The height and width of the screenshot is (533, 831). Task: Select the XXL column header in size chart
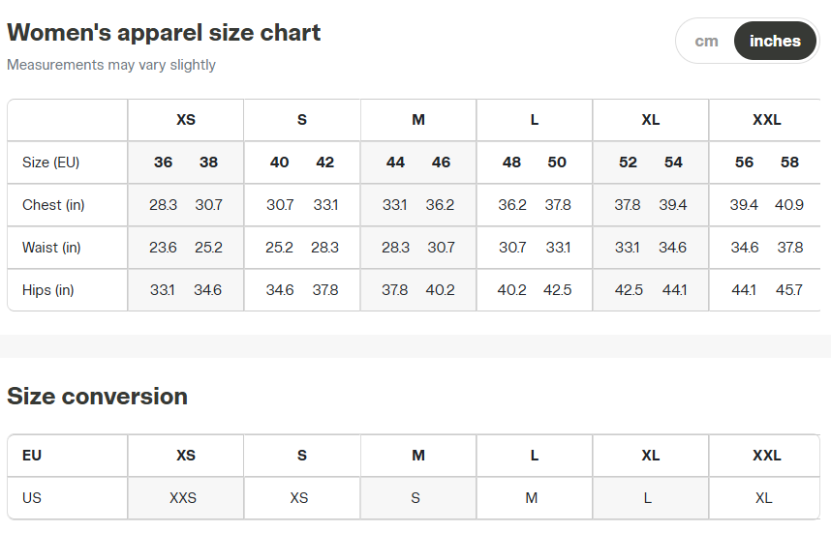(766, 120)
